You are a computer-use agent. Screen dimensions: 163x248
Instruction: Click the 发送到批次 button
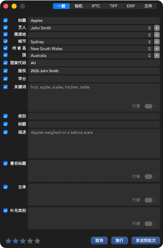[146, 241]
